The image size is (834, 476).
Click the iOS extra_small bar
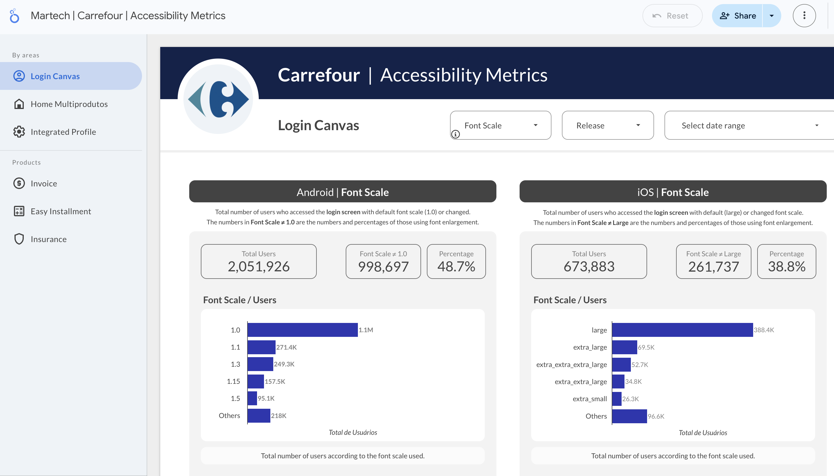click(x=617, y=399)
